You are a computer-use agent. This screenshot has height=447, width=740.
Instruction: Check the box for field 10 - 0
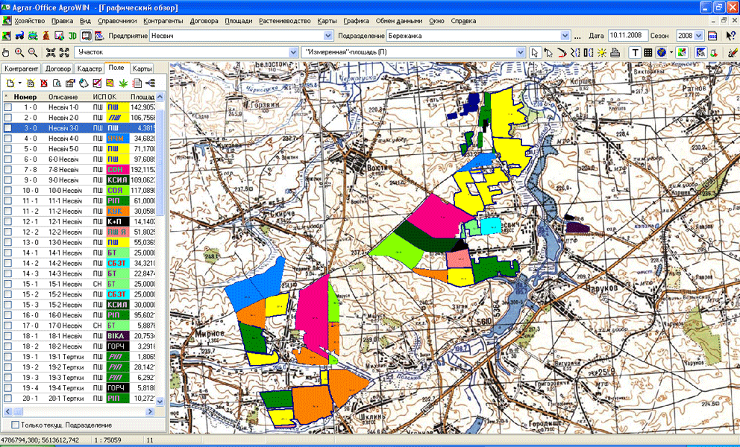7,190
